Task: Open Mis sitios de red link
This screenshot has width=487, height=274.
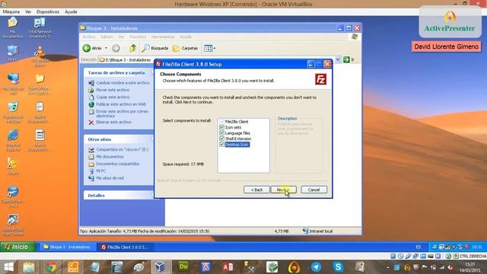Action: [x=110, y=178]
